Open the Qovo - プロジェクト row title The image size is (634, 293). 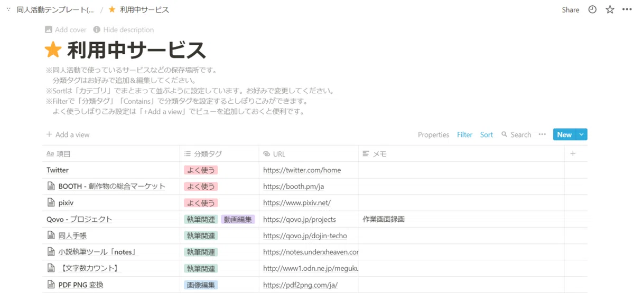tap(79, 219)
